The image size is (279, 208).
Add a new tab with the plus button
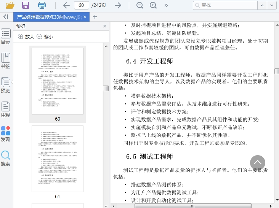tap(95, 17)
